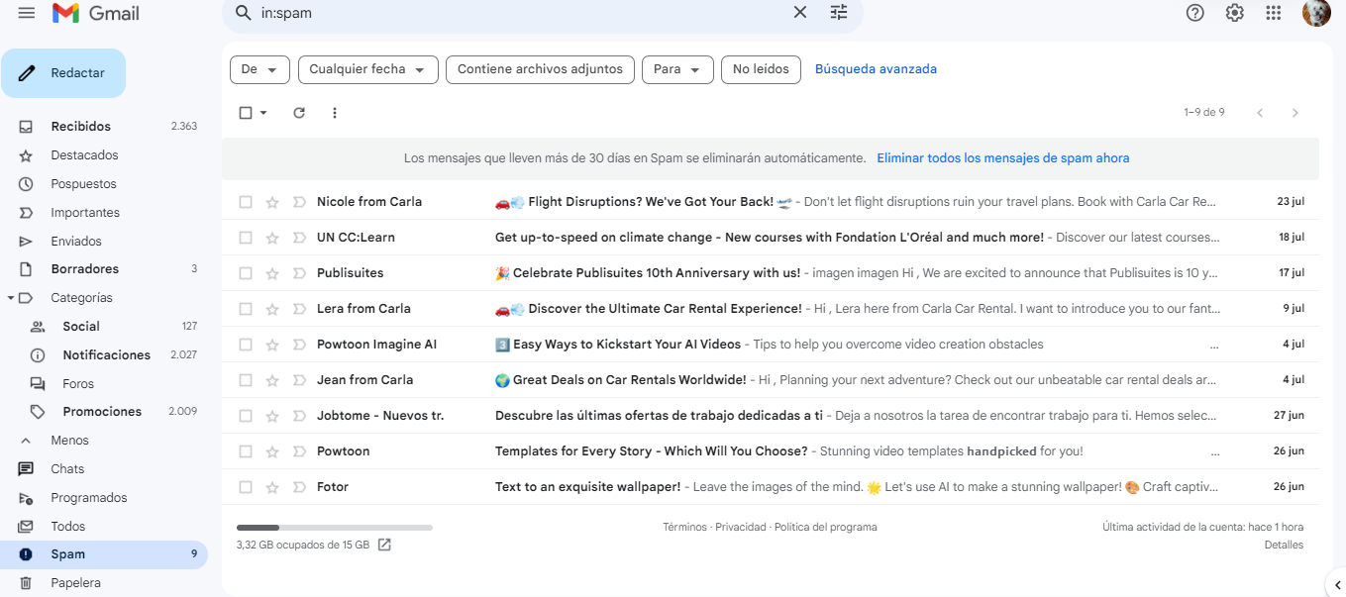Viewport: 1346px width, 597px height.
Task: Clear the search with the X icon
Action: click(x=800, y=13)
